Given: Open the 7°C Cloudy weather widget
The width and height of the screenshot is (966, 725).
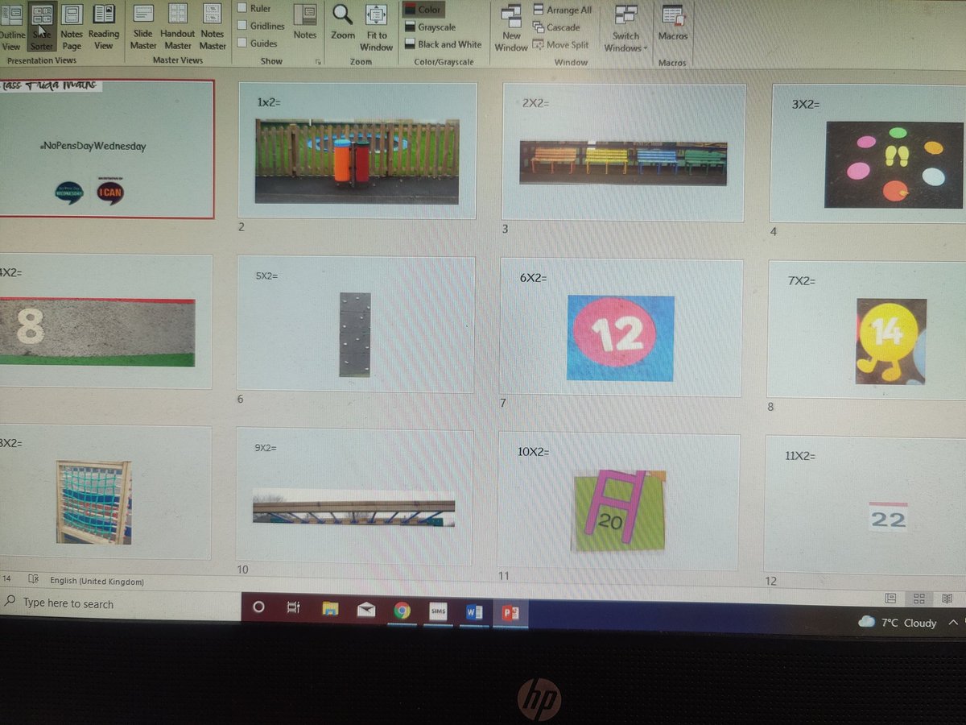Looking at the screenshot, I should point(897,622).
